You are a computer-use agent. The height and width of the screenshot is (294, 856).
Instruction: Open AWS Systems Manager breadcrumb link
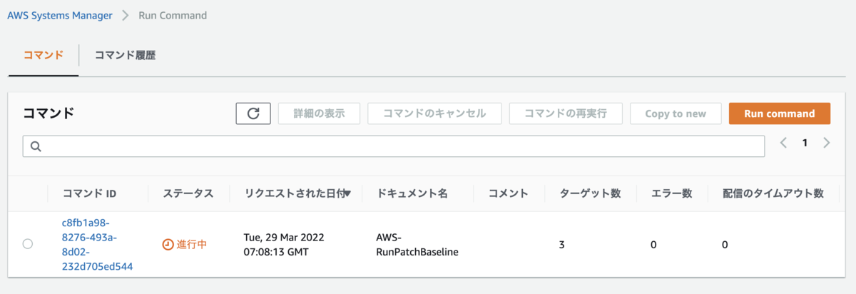coord(60,15)
